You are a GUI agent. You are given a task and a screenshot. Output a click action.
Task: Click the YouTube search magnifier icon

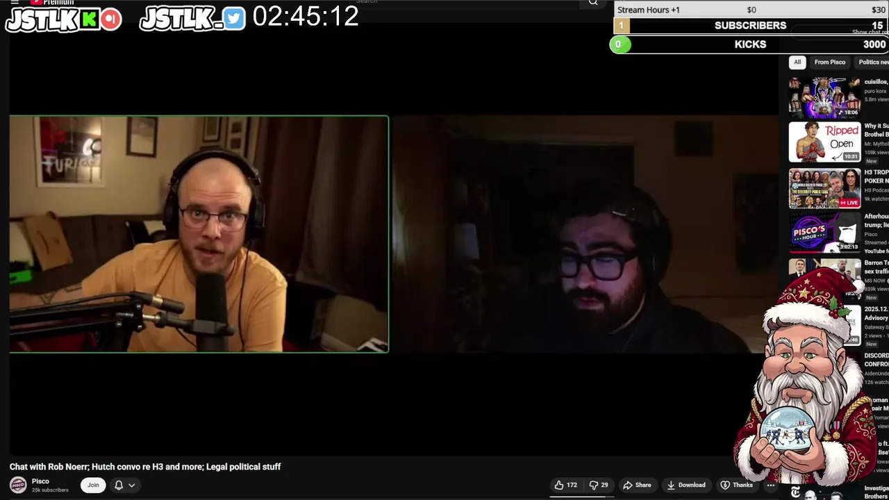pyautogui.click(x=593, y=3)
